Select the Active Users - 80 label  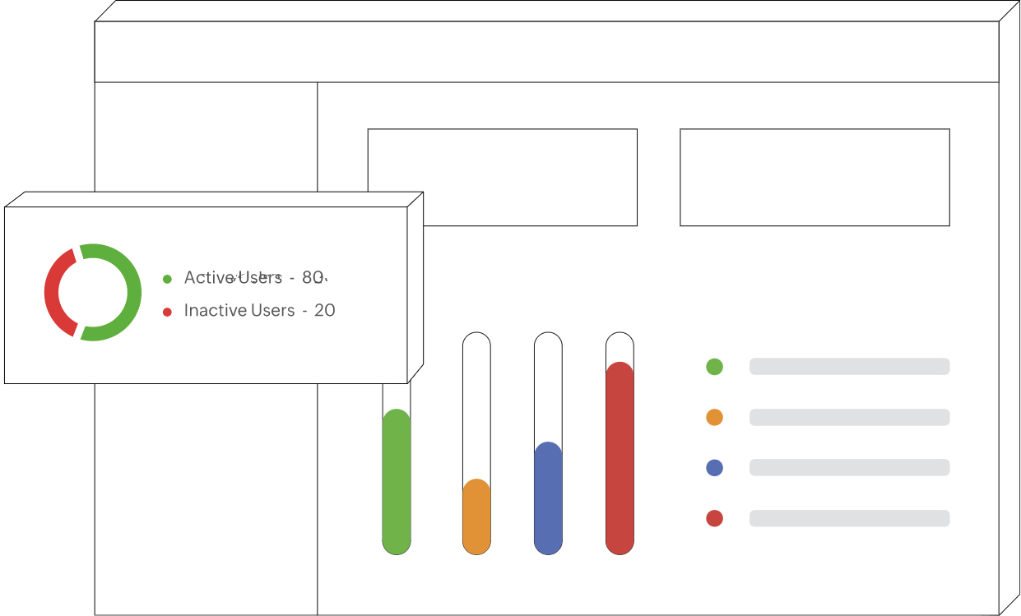254,278
